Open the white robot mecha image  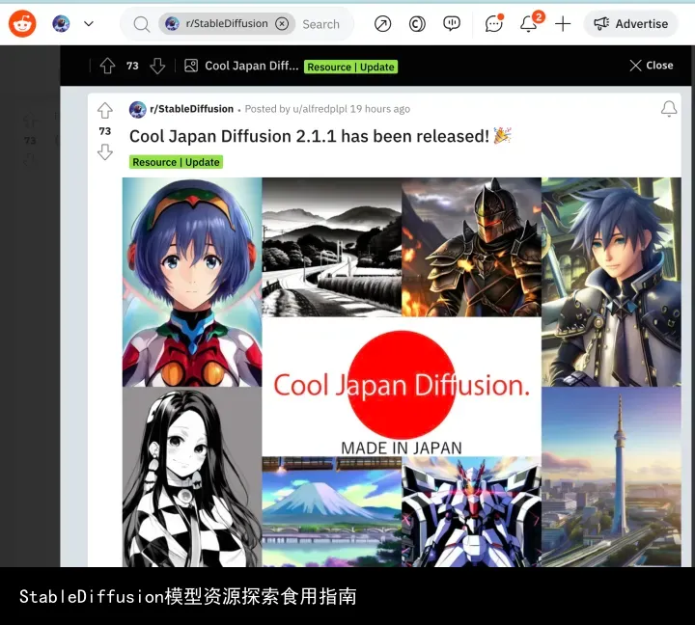coord(471,511)
